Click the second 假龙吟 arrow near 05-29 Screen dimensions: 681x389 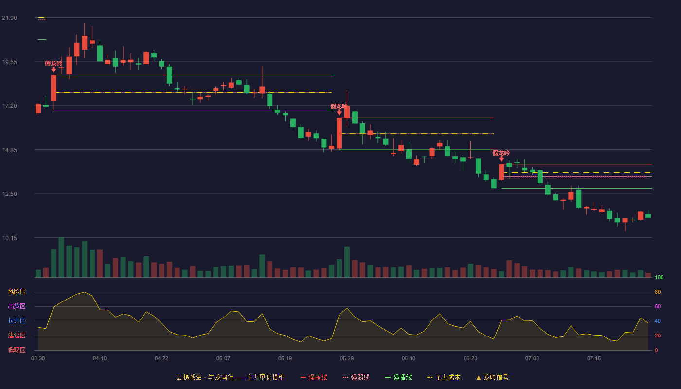[339, 112]
